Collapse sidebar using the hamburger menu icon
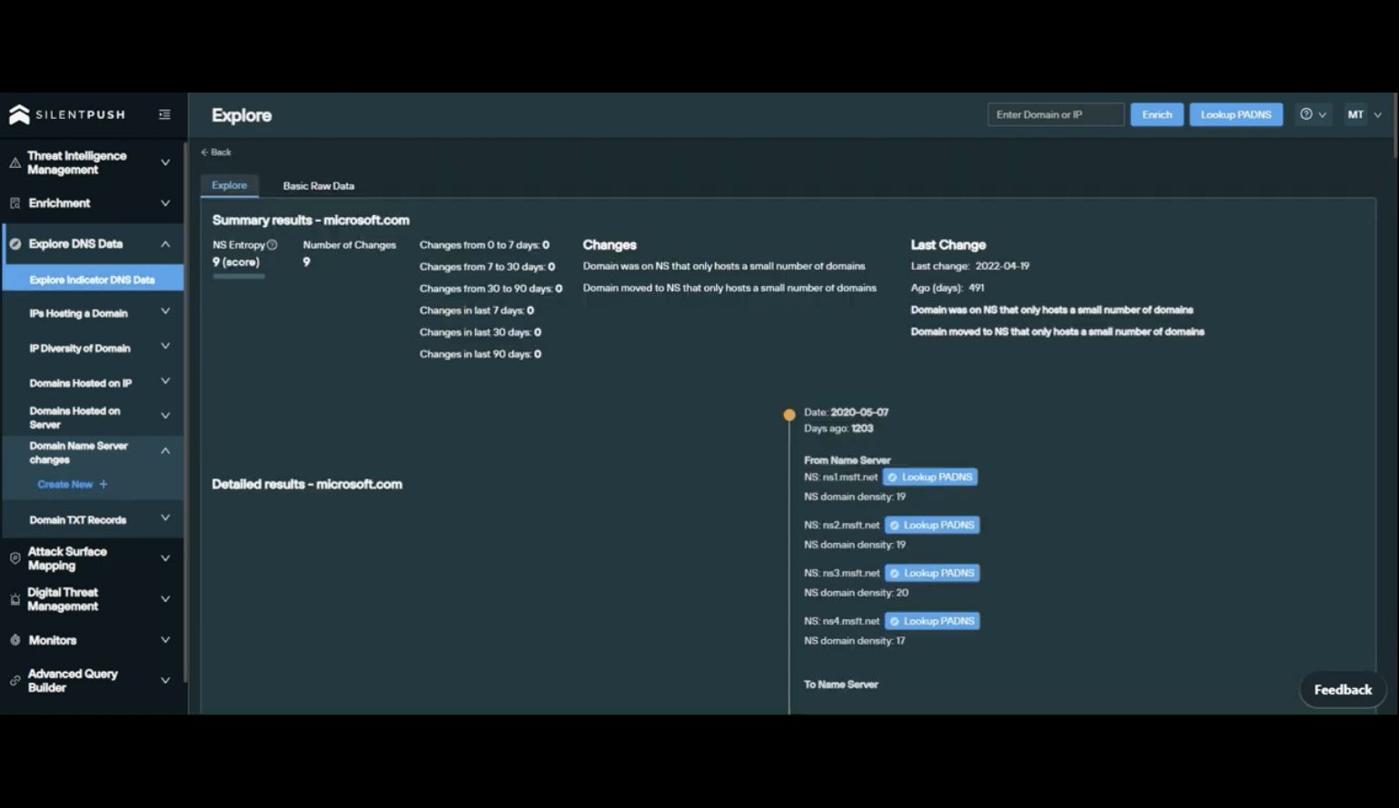Image resolution: width=1399 pixels, height=808 pixels. 164,114
